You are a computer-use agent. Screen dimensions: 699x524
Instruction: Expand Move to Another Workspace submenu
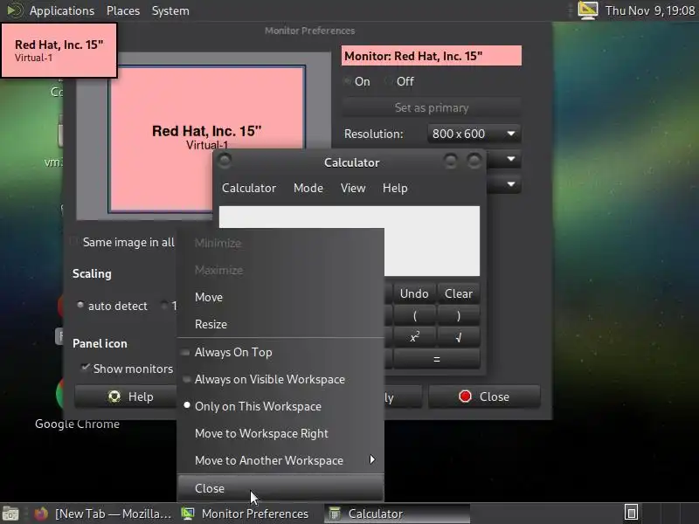[280, 460]
